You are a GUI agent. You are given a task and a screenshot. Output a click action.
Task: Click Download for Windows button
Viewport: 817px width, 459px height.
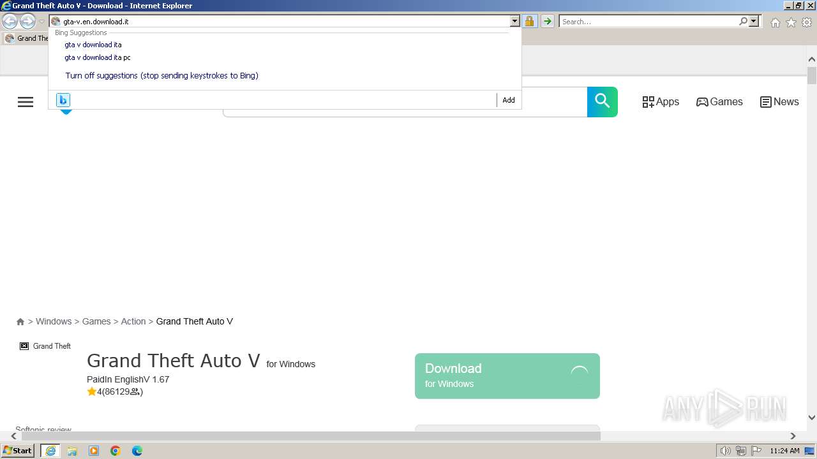pyautogui.click(x=507, y=376)
